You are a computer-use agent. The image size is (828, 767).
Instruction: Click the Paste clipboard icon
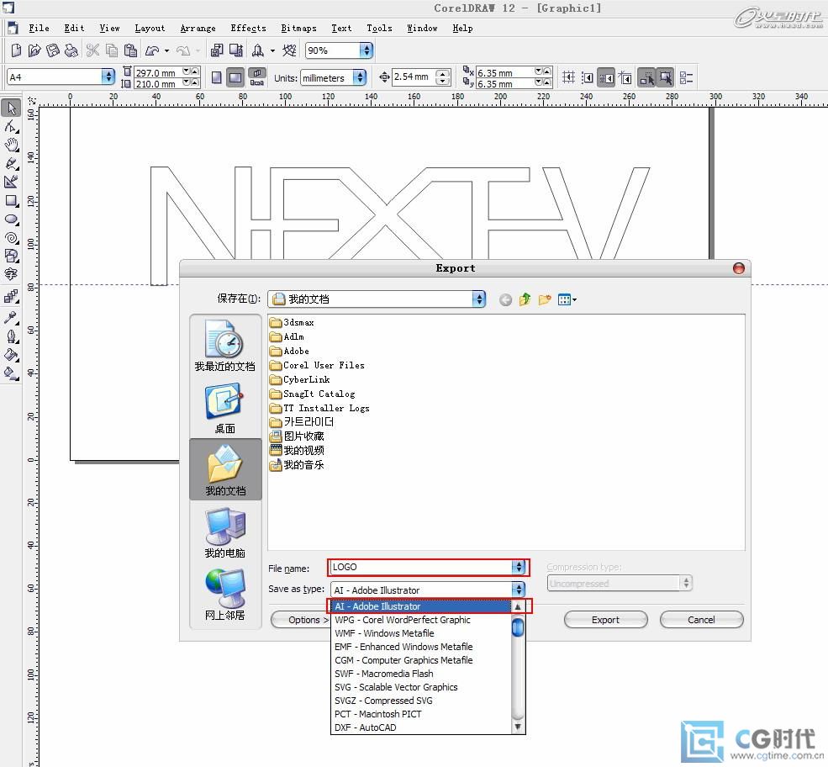click(x=130, y=50)
